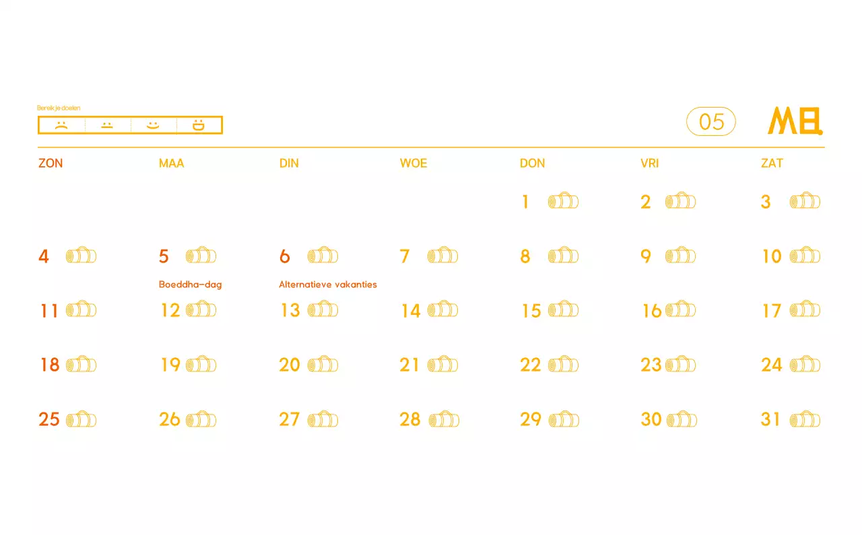862x535 pixels.
Task: Select the smiling face mood icon
Action: 153,125
